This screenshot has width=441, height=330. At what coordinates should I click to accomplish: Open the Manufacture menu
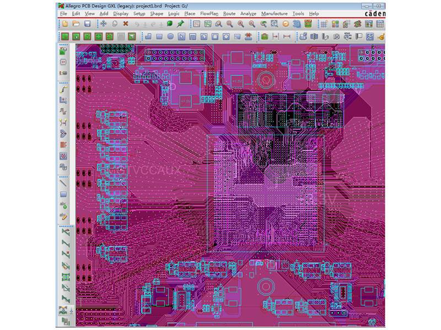274,13
